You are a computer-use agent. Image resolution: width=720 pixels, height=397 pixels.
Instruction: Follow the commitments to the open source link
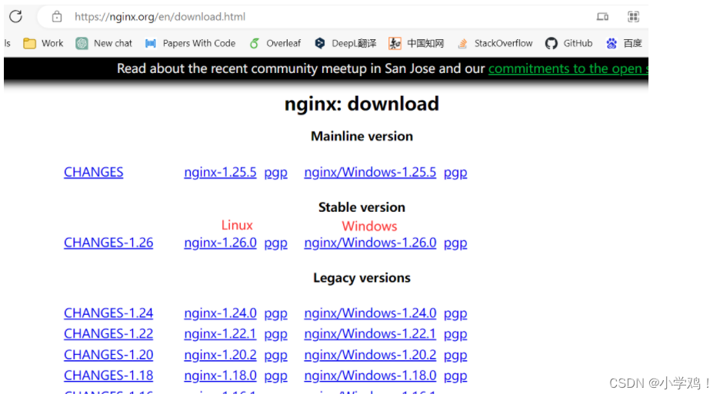point(568,69)
